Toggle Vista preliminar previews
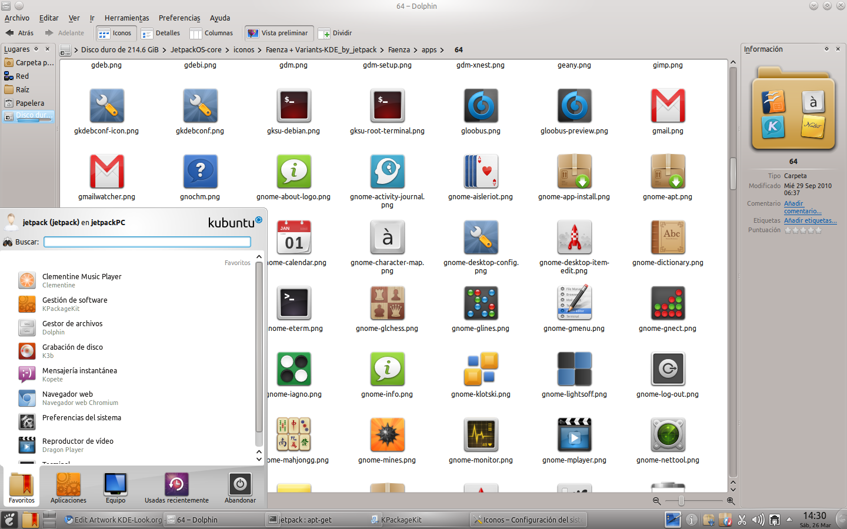 (x=278, y=34)
